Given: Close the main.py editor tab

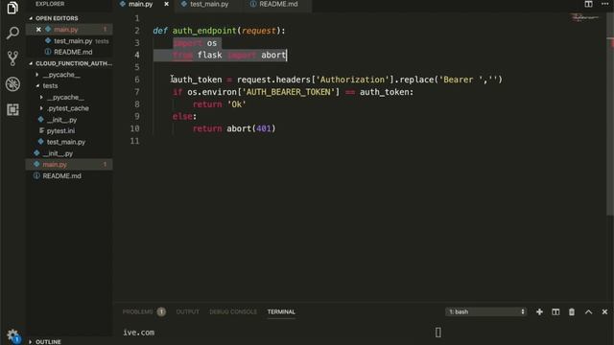Looking at the screenshot, I should (x=166, y=4).
